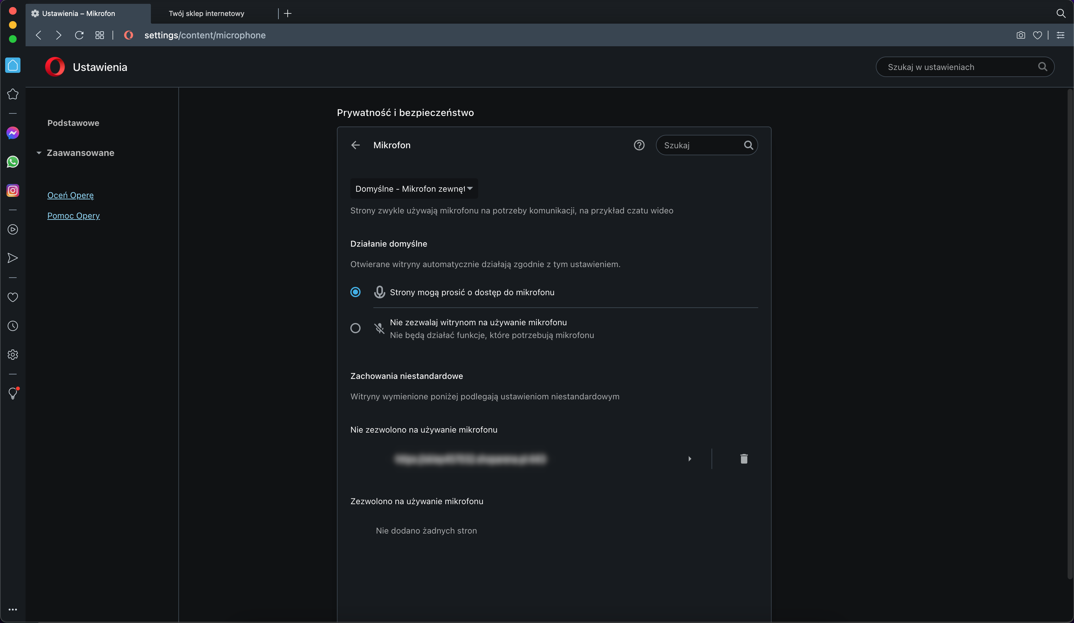
Task: Select 'Nie zezwalaj witrynom' radio option
Action: (x=355, y=328)
